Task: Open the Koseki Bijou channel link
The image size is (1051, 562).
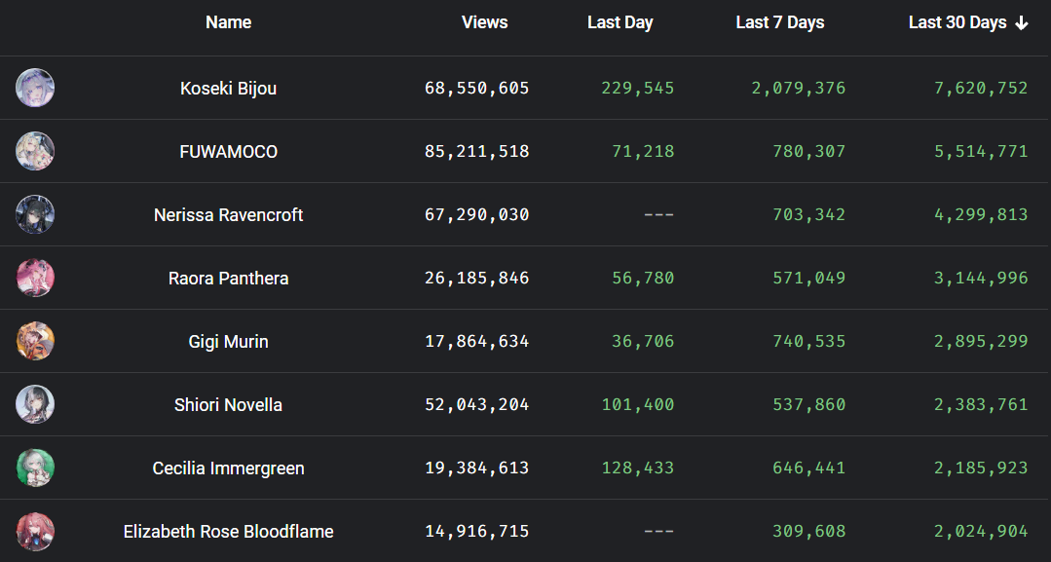Action: pyautogui.click(x=228, y=88)
